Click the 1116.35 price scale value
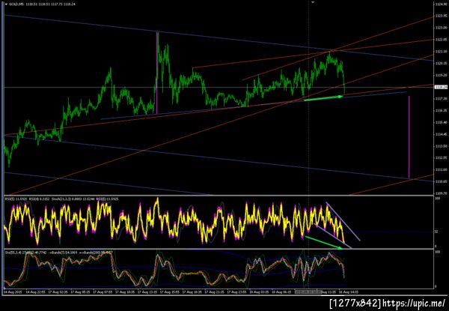This screenshot has width=449, height=311. pos(442,110)
